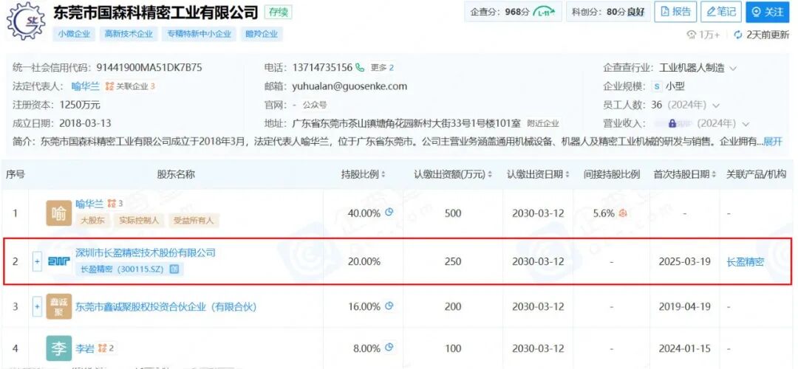Click the 报告 button
This screenshot has width=798, height=369.
tap(676, 12)
